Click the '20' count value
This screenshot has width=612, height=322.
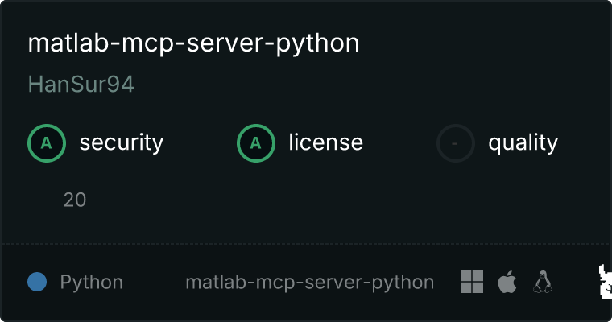75,200
